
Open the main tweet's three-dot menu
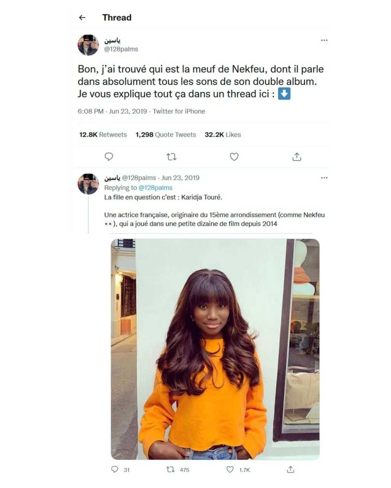pyautogui.click(x=324, y=40)
